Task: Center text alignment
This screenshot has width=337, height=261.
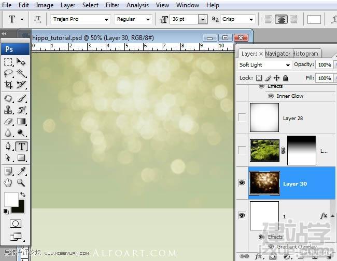Action: (x=281, y=19)
